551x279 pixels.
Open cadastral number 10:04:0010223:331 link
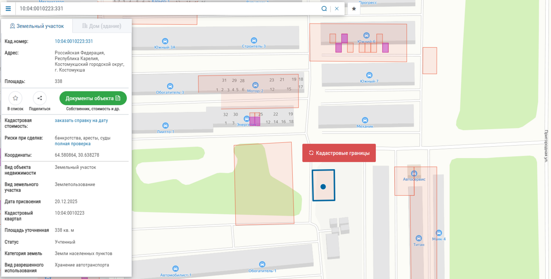click(x=74, y=41)
